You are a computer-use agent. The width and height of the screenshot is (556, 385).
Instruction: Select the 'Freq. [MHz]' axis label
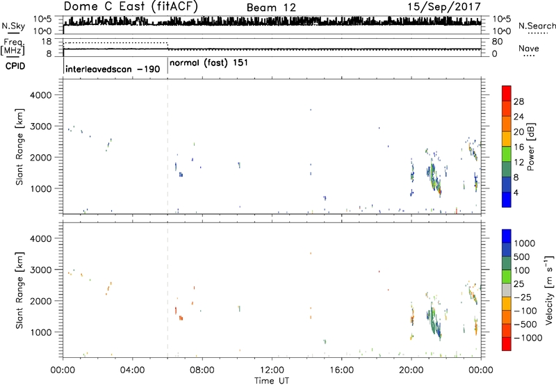(x=13, y=47)
